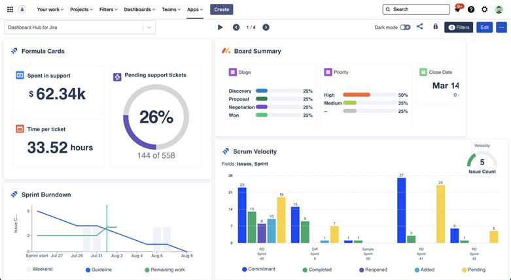
Task: Open the app switcher grid icon
Action: [x=10, y=9]
